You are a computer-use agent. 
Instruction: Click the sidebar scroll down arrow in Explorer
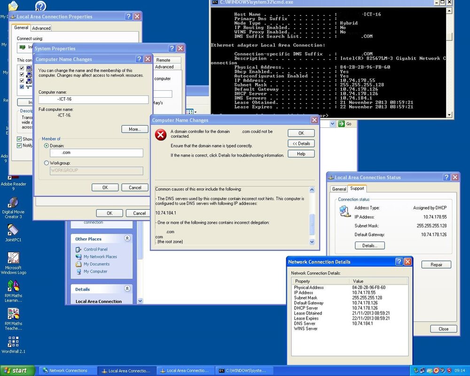140,301
